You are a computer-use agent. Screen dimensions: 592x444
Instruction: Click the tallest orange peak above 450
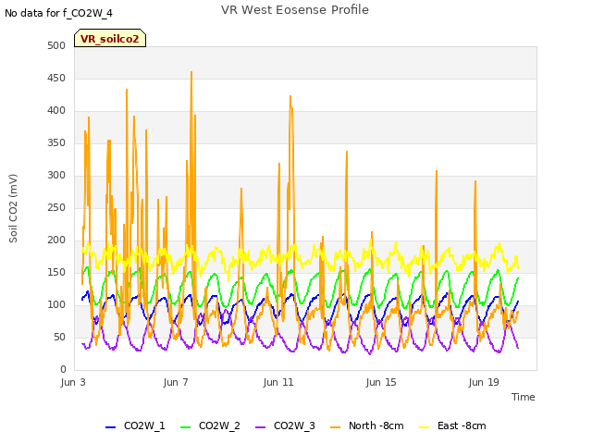[x=191, y=72]
